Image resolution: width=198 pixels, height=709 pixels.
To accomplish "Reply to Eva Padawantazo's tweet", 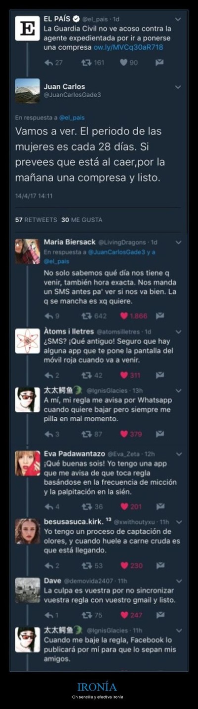I will pos(49,507).
